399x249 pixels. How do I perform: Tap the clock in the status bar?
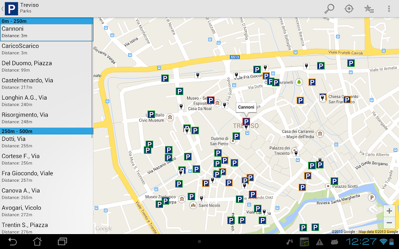click(361, 242)
